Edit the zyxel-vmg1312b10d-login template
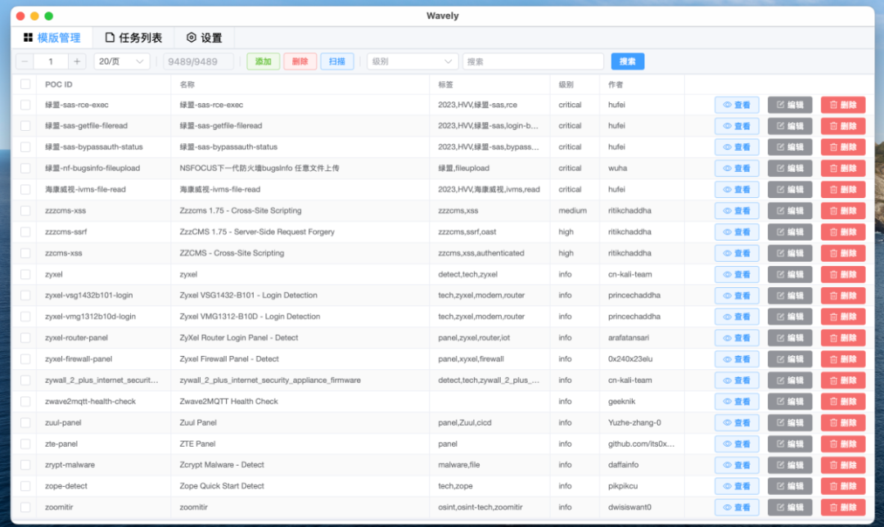Image resolution: width=884 pixels, height=527 pixels. pos(790,317)
